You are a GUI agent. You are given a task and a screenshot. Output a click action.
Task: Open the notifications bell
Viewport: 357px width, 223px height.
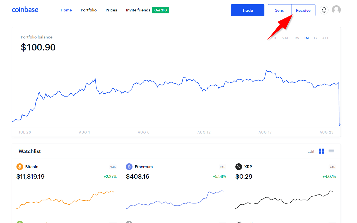pyautogui.click(x=324, y=10)
